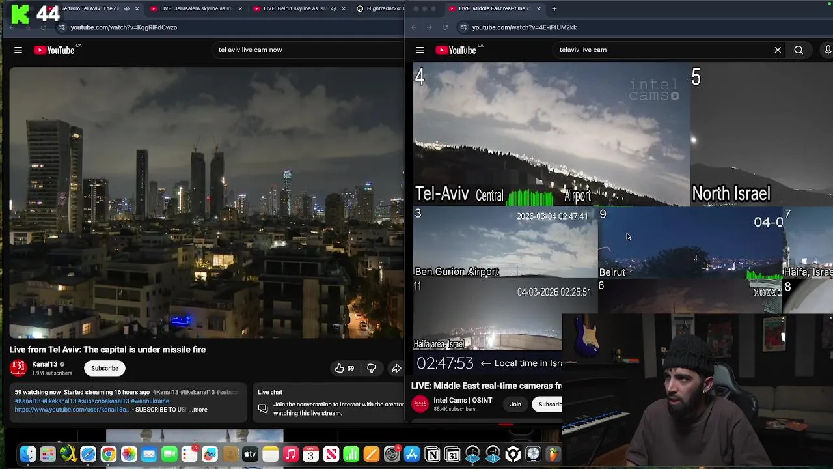The height and width of the screenshot is (469, 833).
Task: Open Launchpad from the Dock
Action: click(48, 454)
